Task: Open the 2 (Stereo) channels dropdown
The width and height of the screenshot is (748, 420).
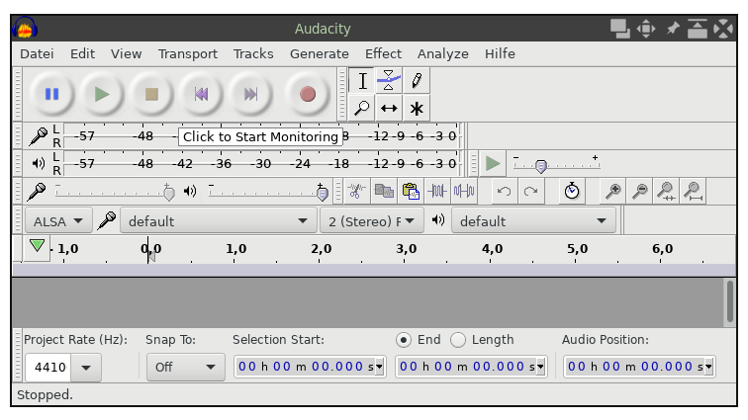Action: tap(372, 221)
